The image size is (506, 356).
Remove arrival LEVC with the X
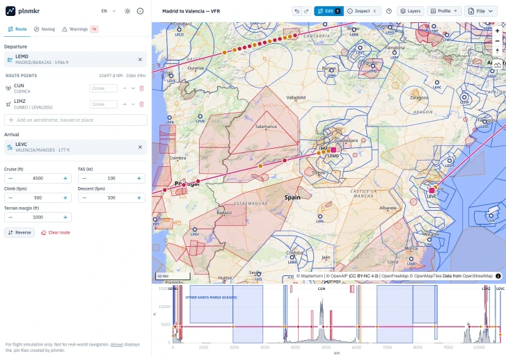140,147
